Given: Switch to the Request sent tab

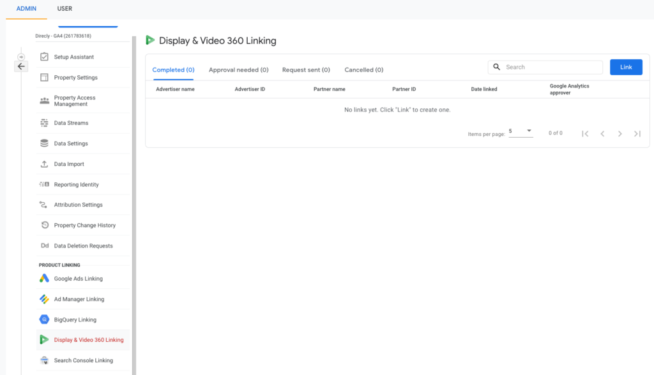Looking at the screenshot, I should (x=306, y=70).
